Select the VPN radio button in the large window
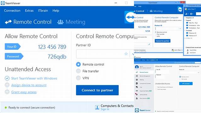This screenshot has width=201, height=113. coord(78,78)
